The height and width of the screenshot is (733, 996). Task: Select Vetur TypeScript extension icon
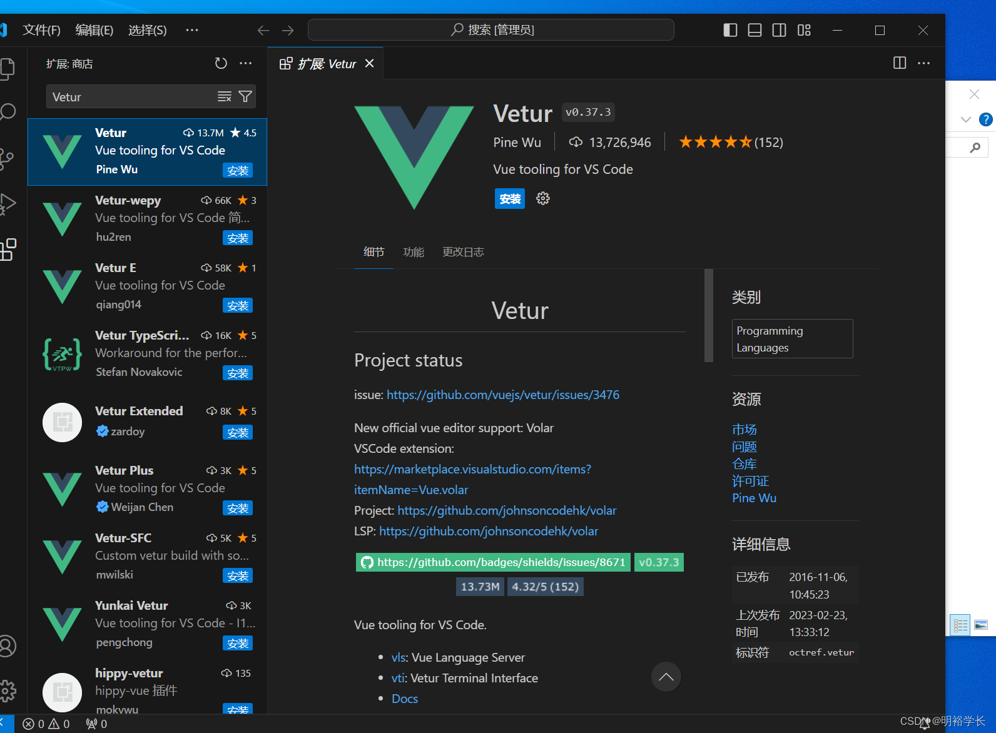[62, 355]
